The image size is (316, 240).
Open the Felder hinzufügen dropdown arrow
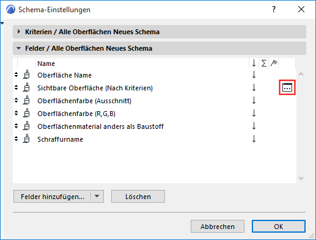tap(97, 196)
